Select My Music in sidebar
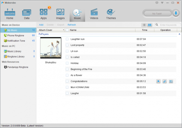The image size is (182, 128). (18, 30)
